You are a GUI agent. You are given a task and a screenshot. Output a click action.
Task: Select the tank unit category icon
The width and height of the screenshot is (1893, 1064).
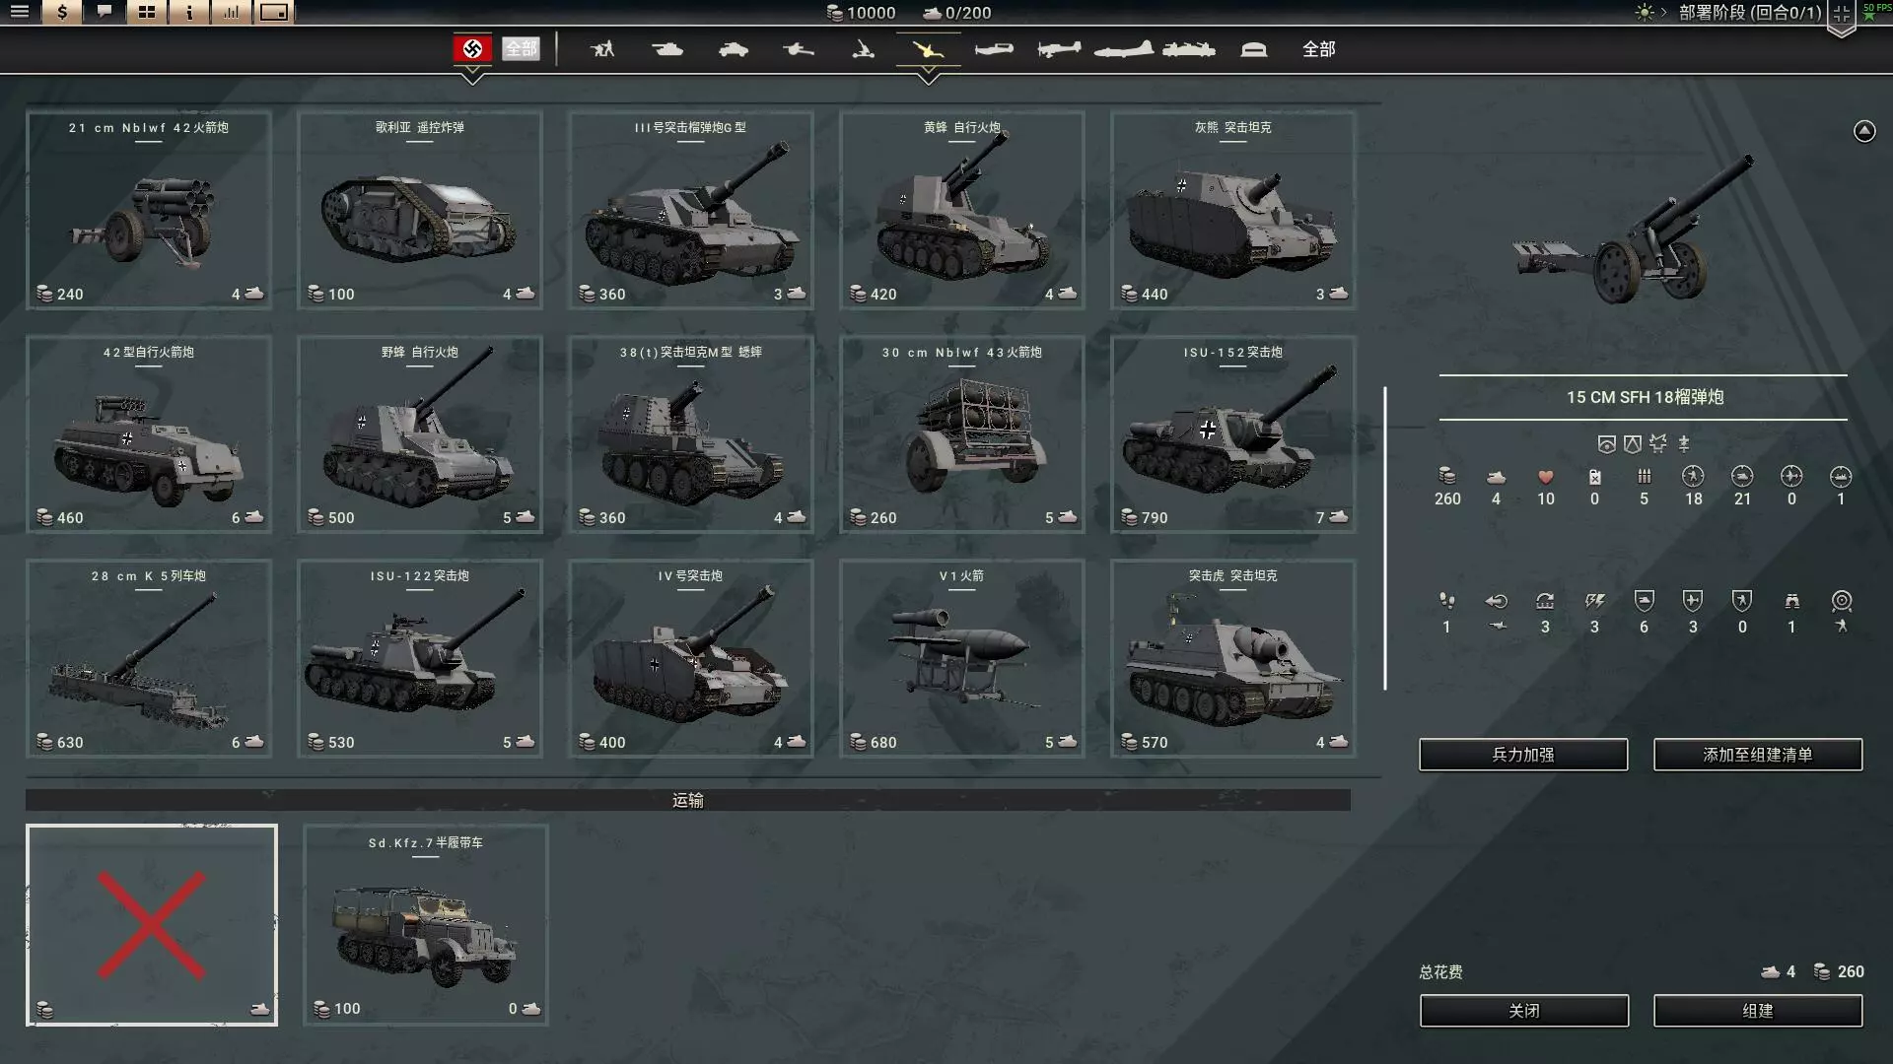point(667,48)
